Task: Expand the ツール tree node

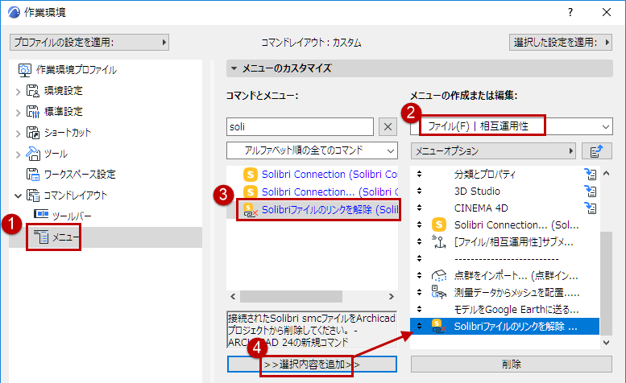Action: click(18, 154)
